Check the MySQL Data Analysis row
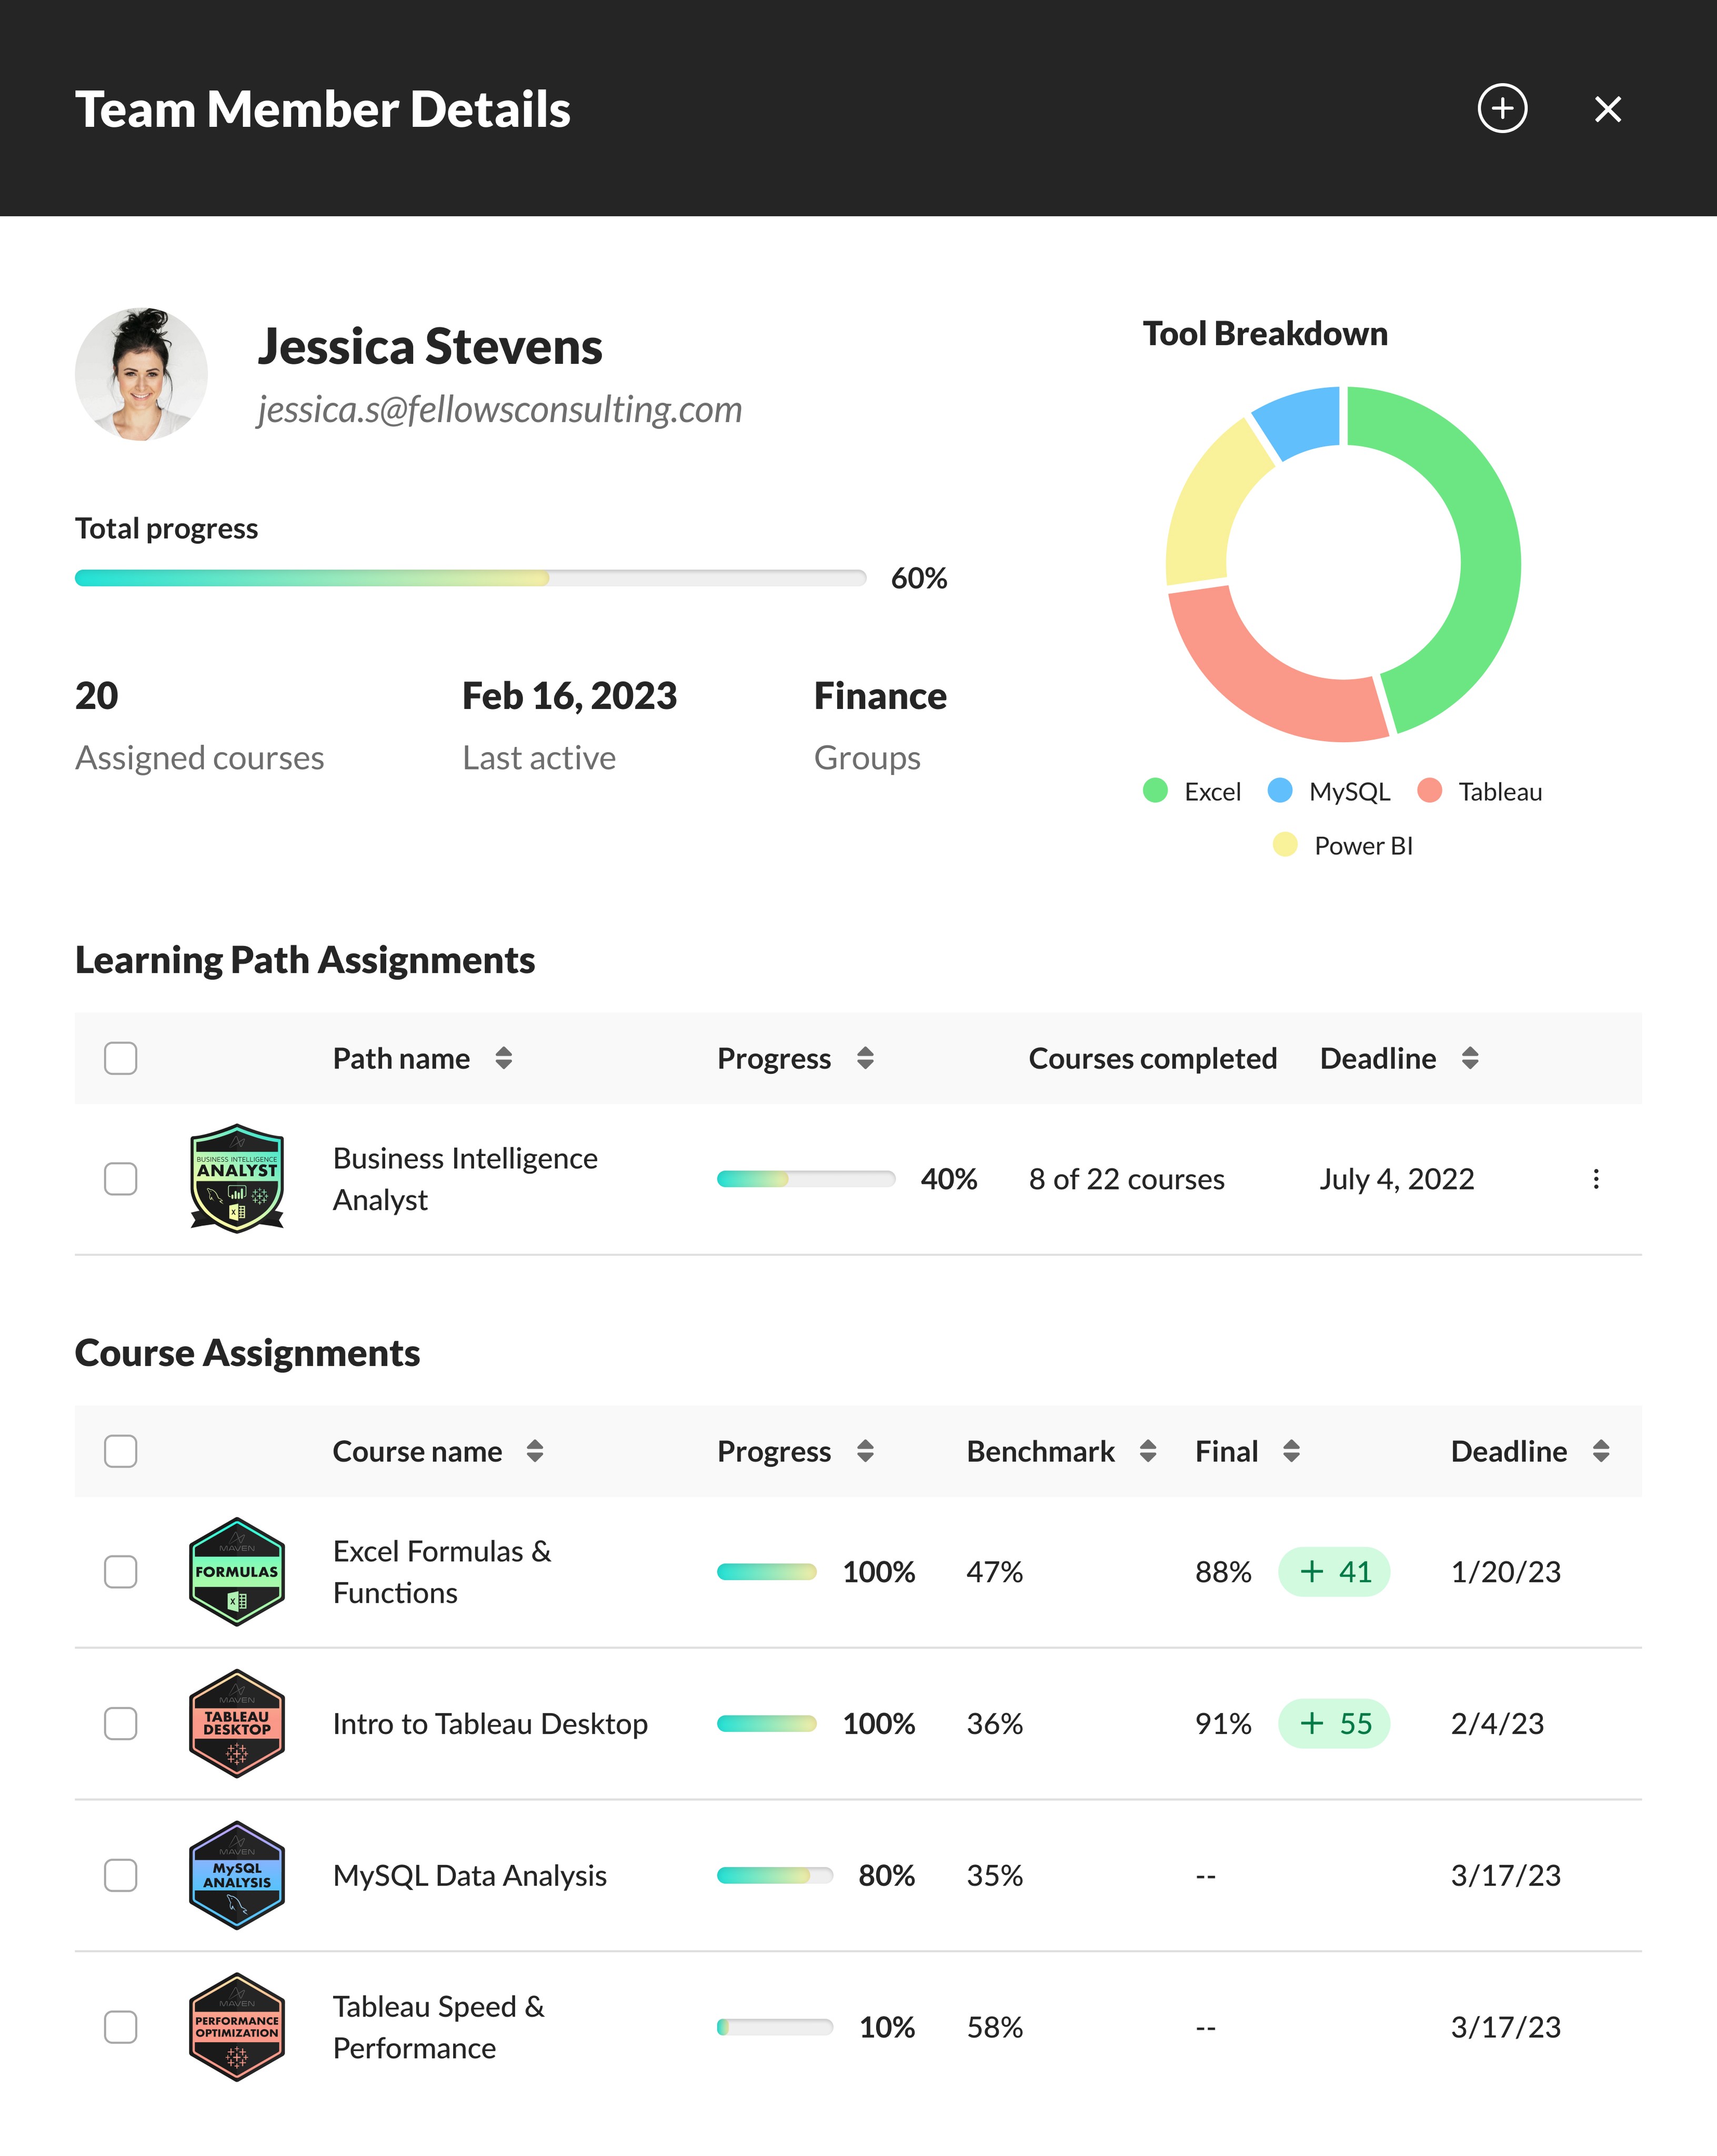1717x2156 pixels. pyautogui.click(x=120, y=1876)
